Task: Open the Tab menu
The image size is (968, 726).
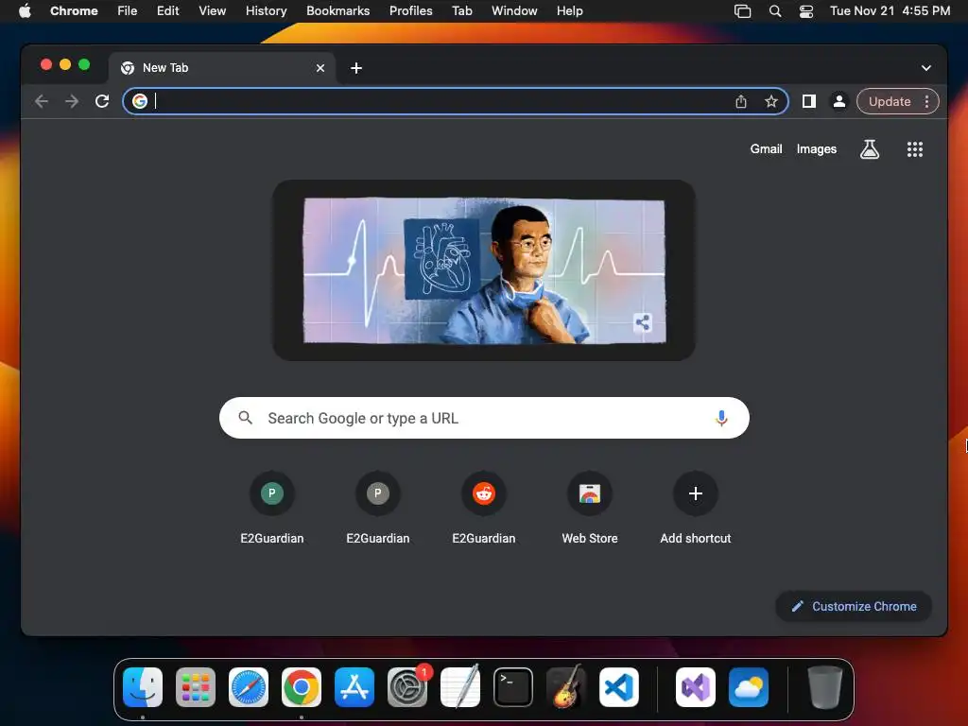Action: (461, 10)
